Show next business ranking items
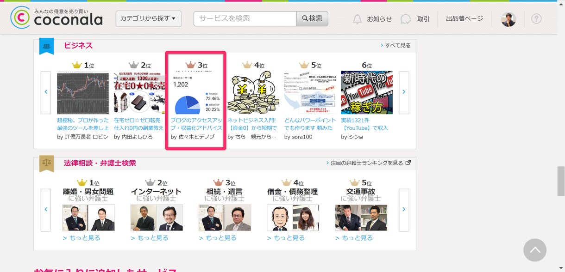The height and width of the screenshot is (272, 565). click(x=404, y=92)
